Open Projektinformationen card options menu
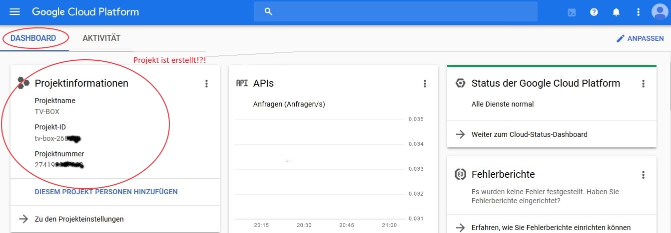This screenshot has height=233, width=671. [x=206, y=84]
